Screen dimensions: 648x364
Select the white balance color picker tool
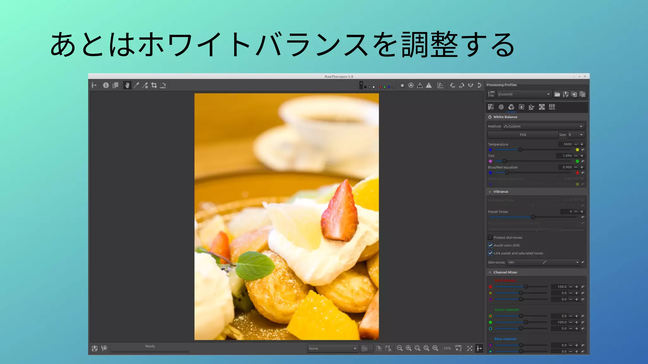pos(136,85)
